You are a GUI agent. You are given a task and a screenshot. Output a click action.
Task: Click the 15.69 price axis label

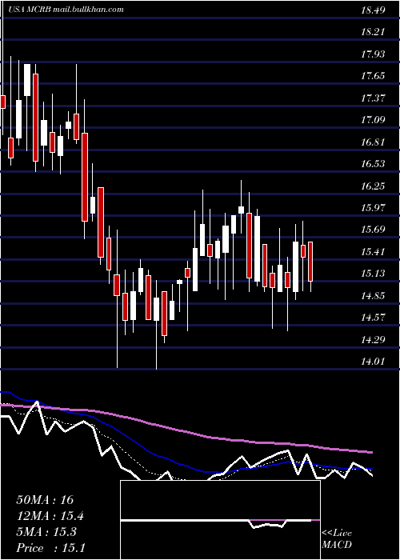point(373,230)
